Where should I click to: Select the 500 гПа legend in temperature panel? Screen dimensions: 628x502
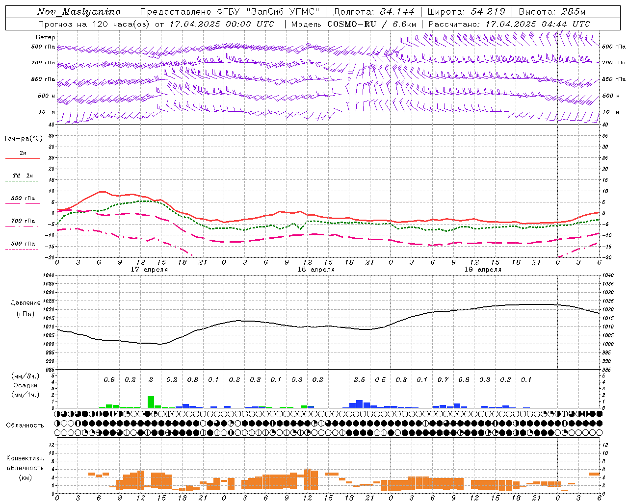click(x=23, y=244)
